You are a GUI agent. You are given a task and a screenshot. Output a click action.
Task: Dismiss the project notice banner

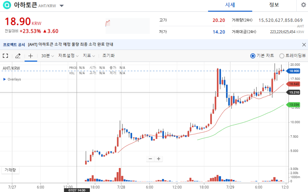[x=304, y=45]
